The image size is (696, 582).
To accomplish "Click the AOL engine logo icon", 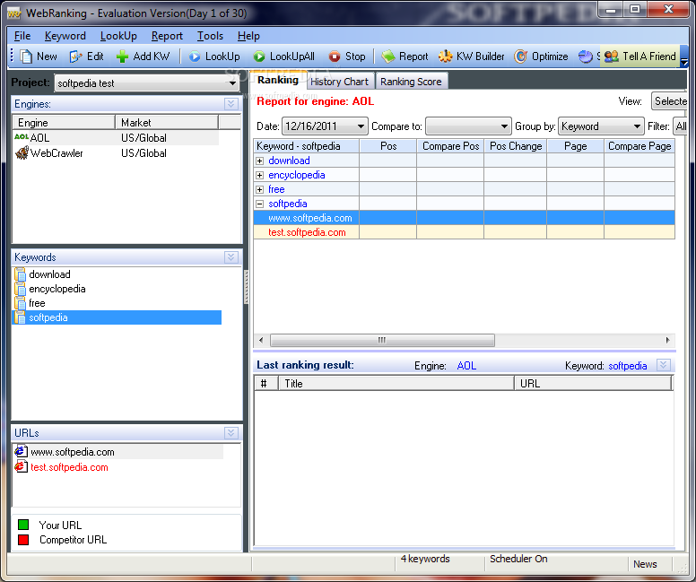I will coord(22,136).
